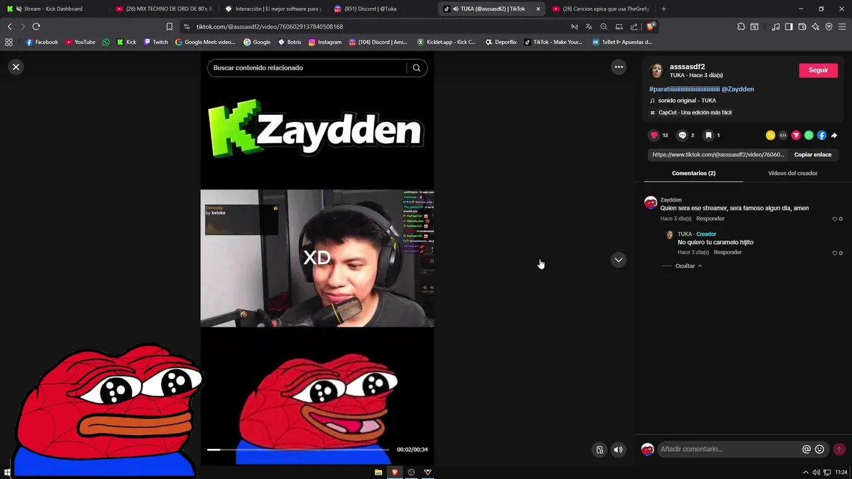Open browser extensions puzzle icon
852x479 pixels.
(741, 27)
